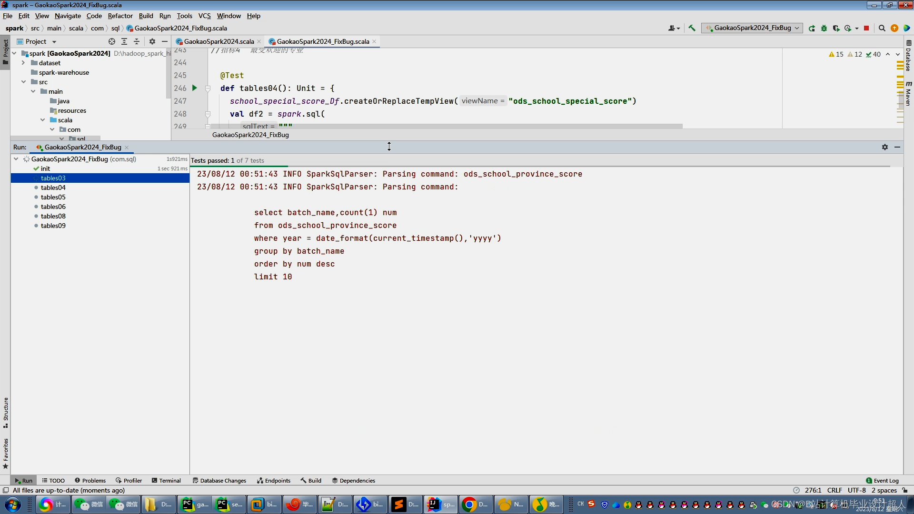Open Database Changes tool window

(x=219, y=481)
